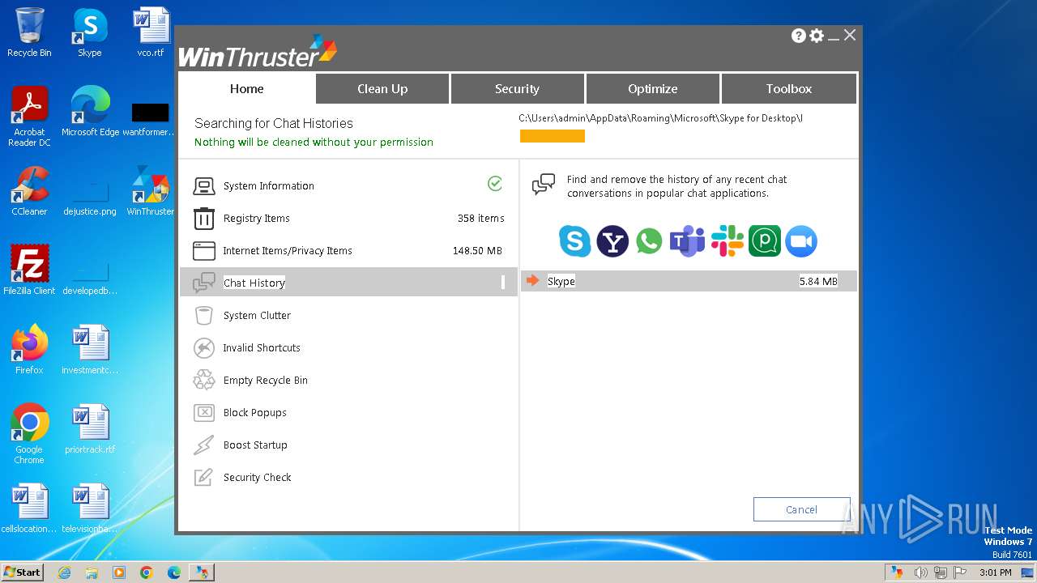The height and width of the screenshot is (583, 1037).
Task: Click the Security Check pencil icon
Action: (203, 478)
